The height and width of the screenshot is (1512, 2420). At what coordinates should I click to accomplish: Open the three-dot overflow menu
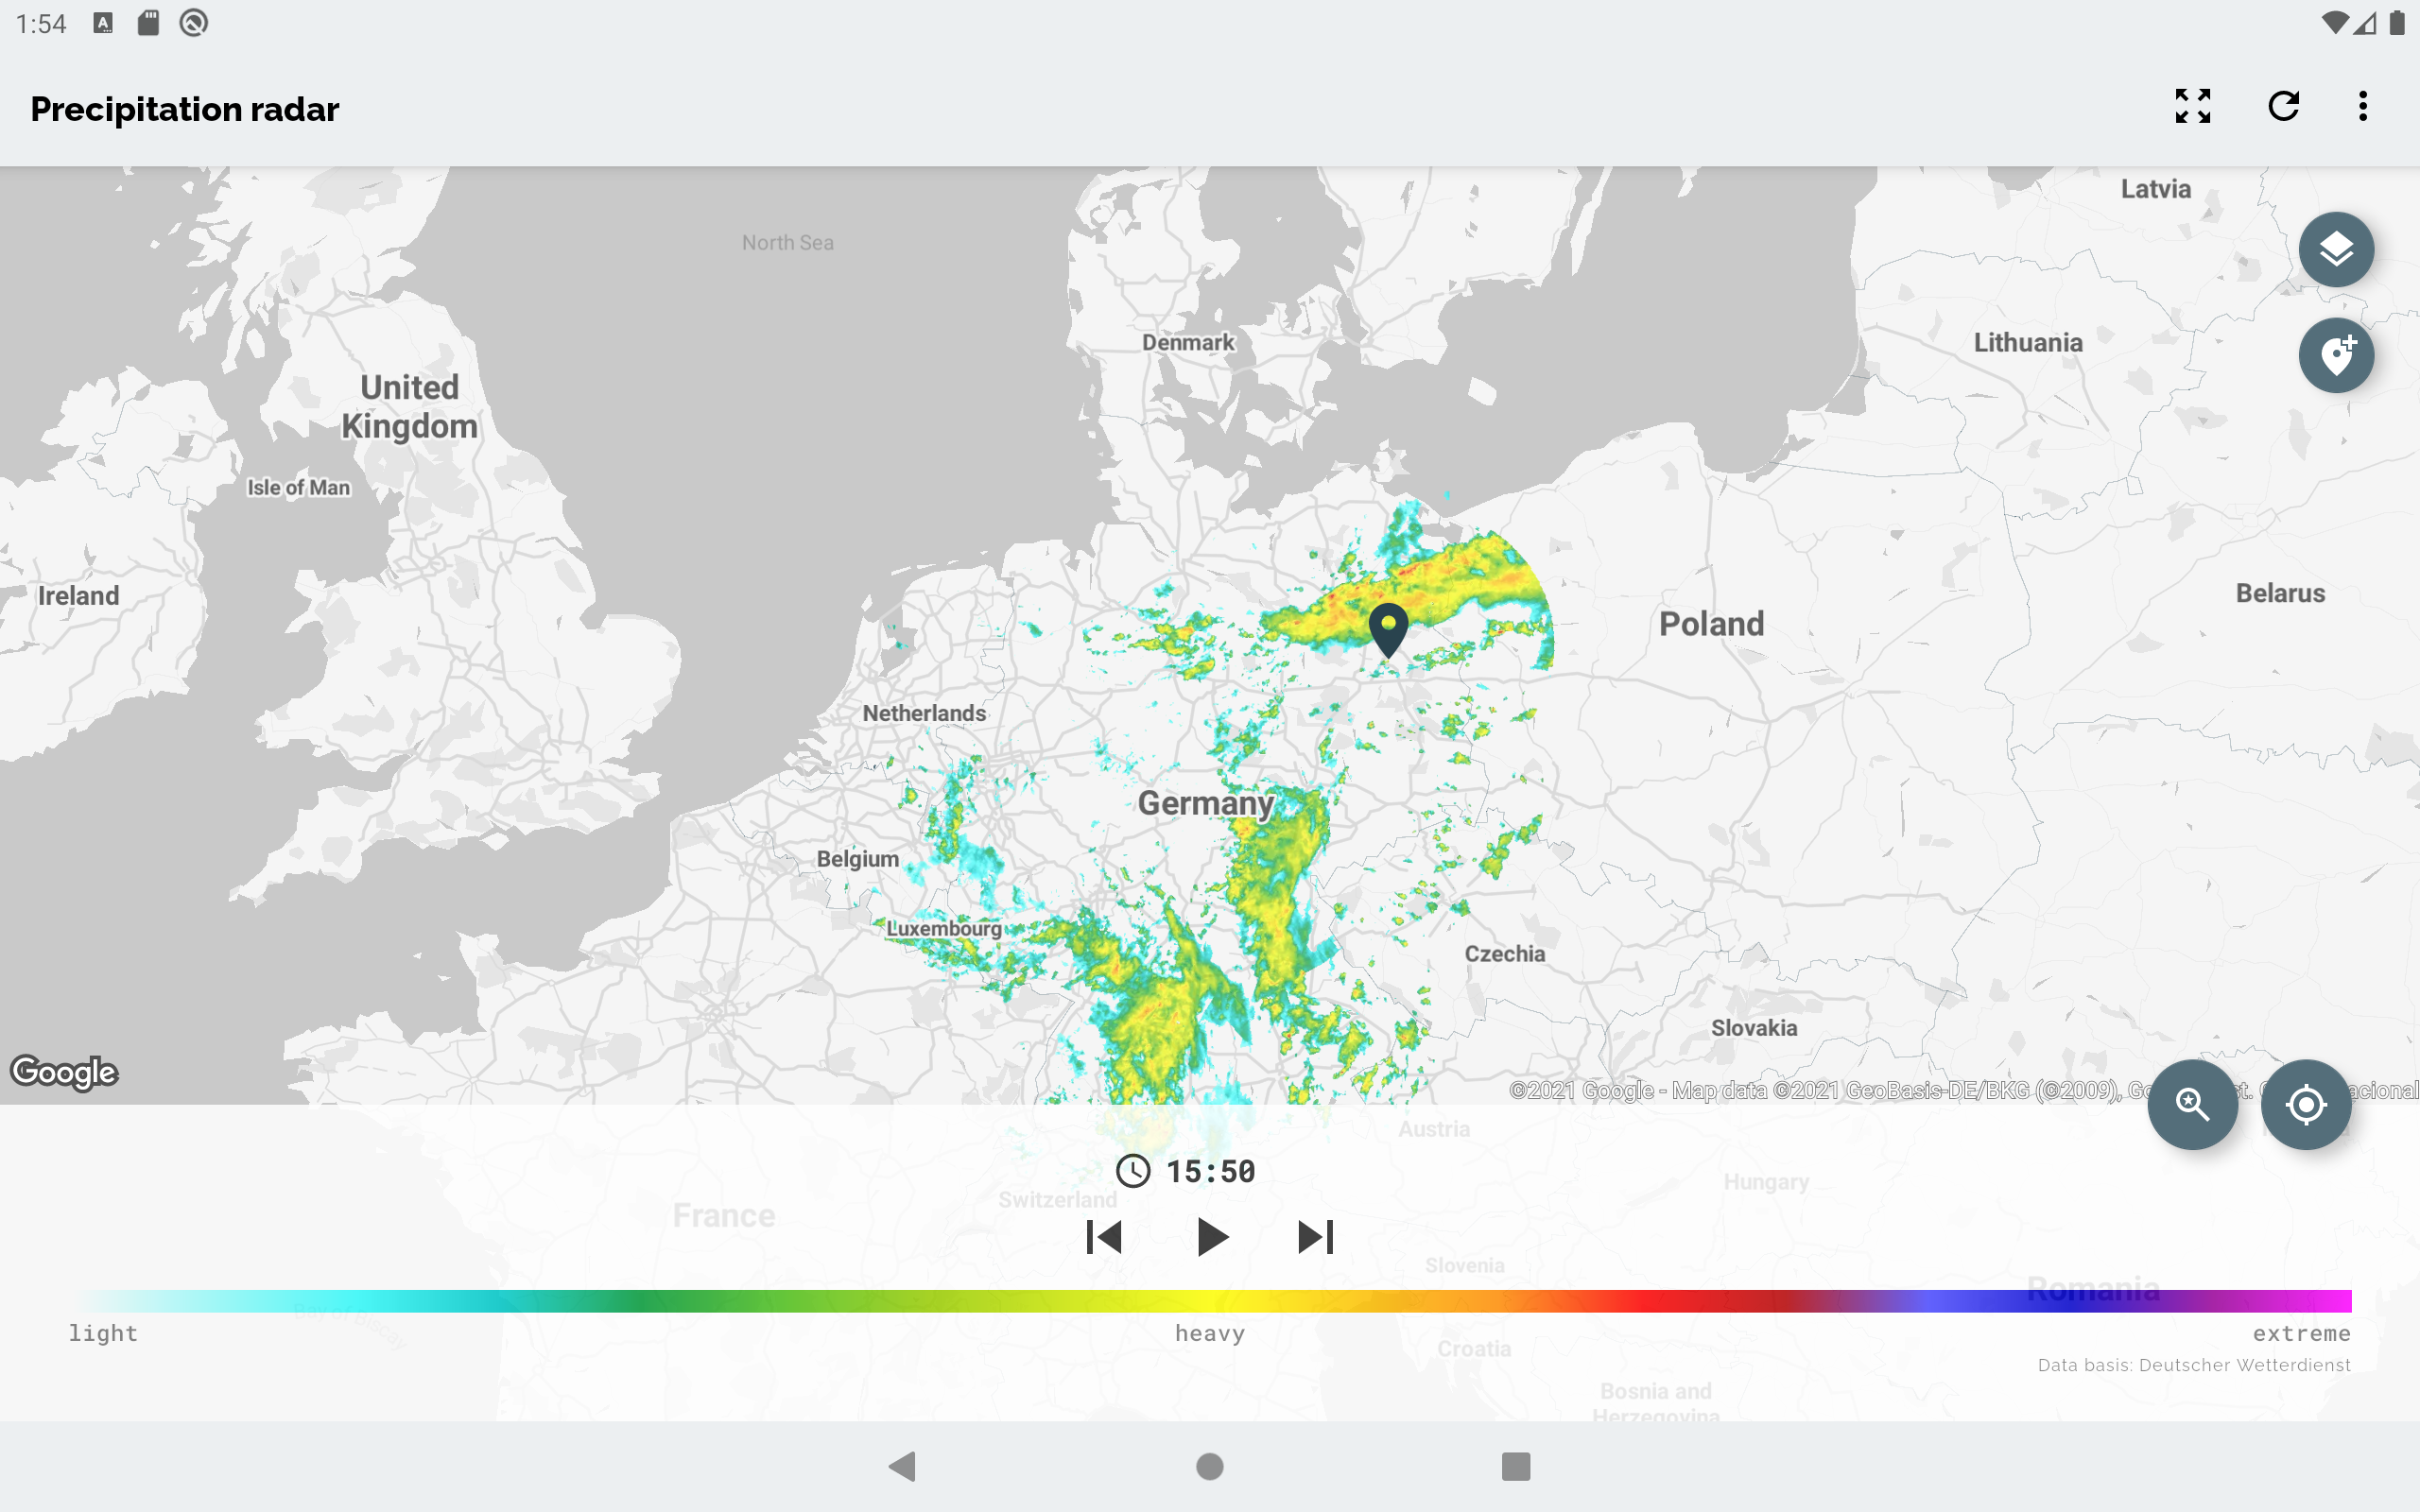tap(2363, 106)
